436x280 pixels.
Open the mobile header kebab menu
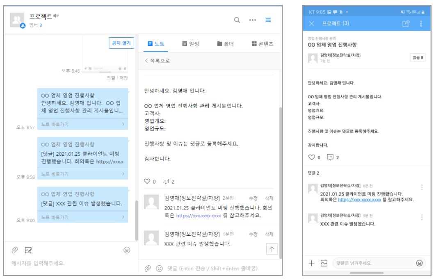coord(421,24)
